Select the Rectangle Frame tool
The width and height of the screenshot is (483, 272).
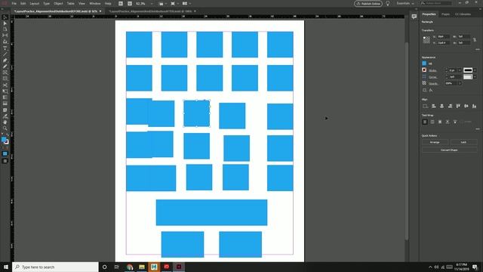click(5, 73)
